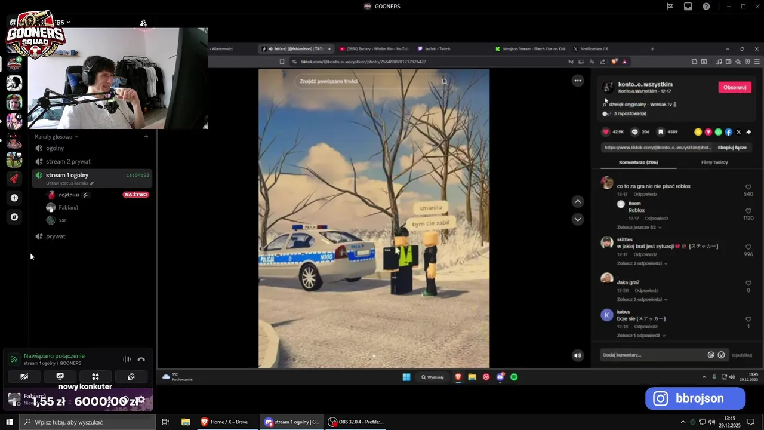Select the 'Notifications / X' browser tab
Screen dimensions: 764x430
tap(594, 49)
